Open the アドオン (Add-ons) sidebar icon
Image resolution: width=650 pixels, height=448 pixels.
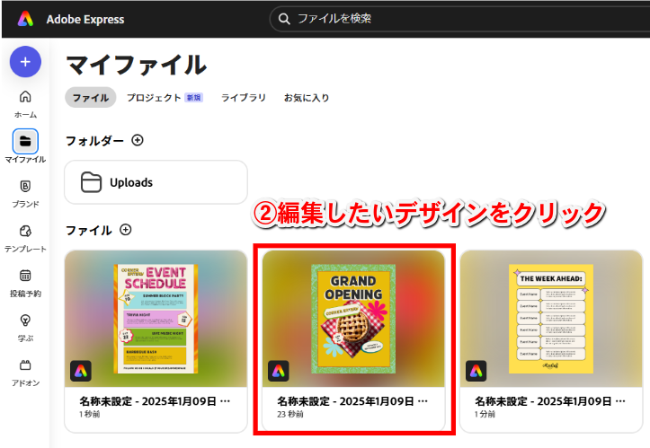[25, 365]
